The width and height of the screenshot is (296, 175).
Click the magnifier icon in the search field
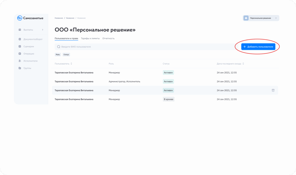[59, 47]
